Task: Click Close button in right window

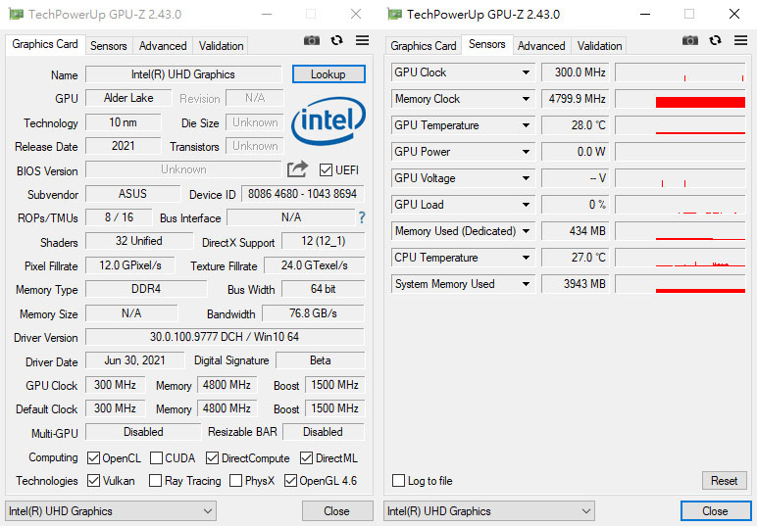Action: tap(715, 511)
